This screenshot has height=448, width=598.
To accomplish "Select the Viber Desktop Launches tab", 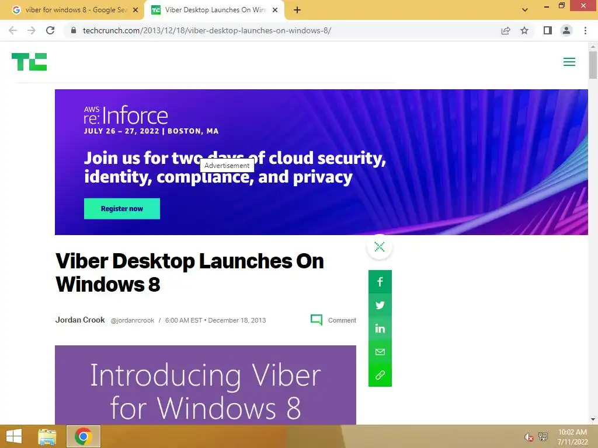I will [215, 10].
